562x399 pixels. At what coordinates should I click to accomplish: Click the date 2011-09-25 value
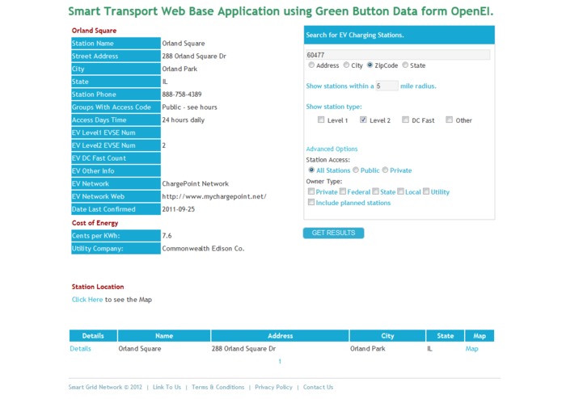point(179,209)
